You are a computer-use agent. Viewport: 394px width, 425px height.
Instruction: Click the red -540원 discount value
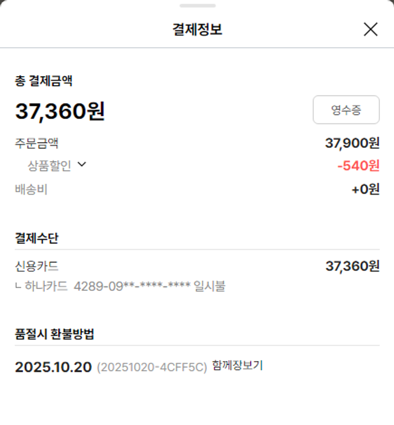point(358,166)
